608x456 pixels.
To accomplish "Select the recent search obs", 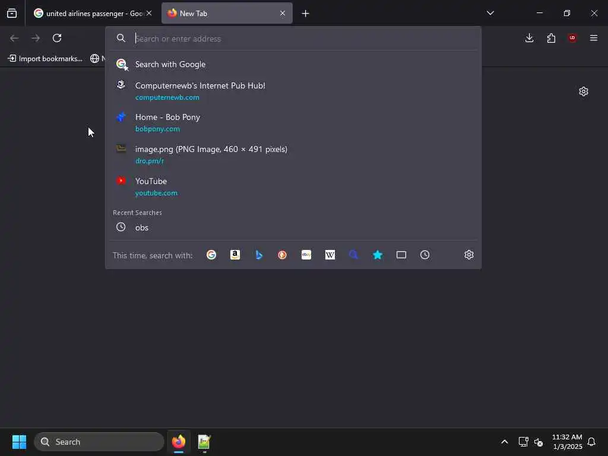I will pos(293,227).
